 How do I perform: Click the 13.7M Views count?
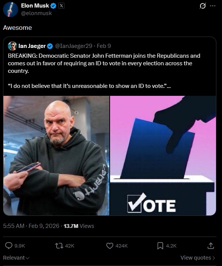(x=79, y=226)
